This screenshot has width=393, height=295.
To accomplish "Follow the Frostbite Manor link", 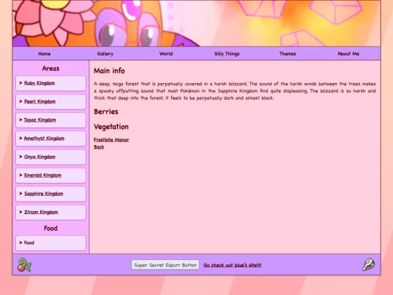I will 111,140.
